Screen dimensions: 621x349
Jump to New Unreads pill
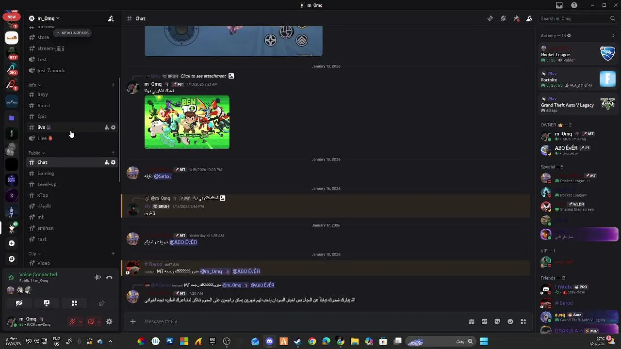(x=72, y=33)
